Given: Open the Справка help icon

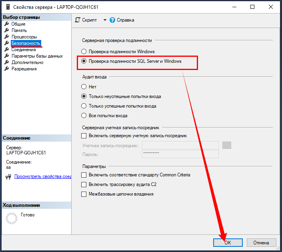Looking at the screenshot, I should coord(112,20).
